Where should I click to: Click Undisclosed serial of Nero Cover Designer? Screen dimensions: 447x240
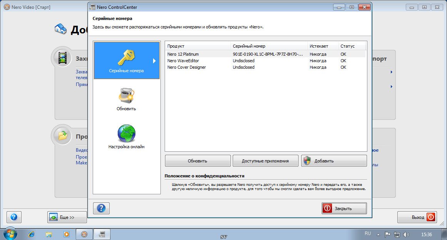244,67
